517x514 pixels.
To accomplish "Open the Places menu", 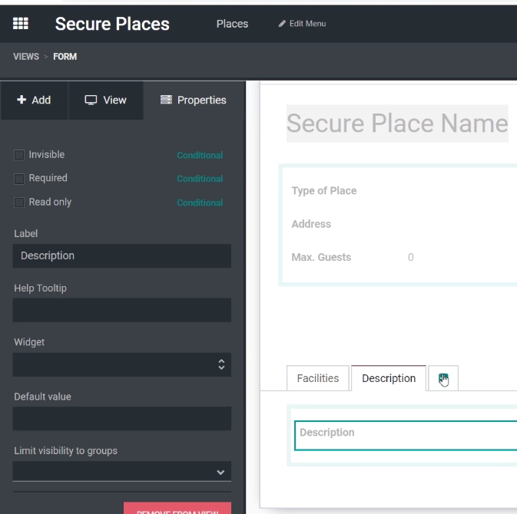I will coord(232,24).
